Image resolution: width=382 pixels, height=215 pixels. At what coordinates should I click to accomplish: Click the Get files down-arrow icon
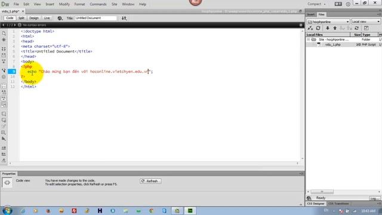click(x=328, y=28)
